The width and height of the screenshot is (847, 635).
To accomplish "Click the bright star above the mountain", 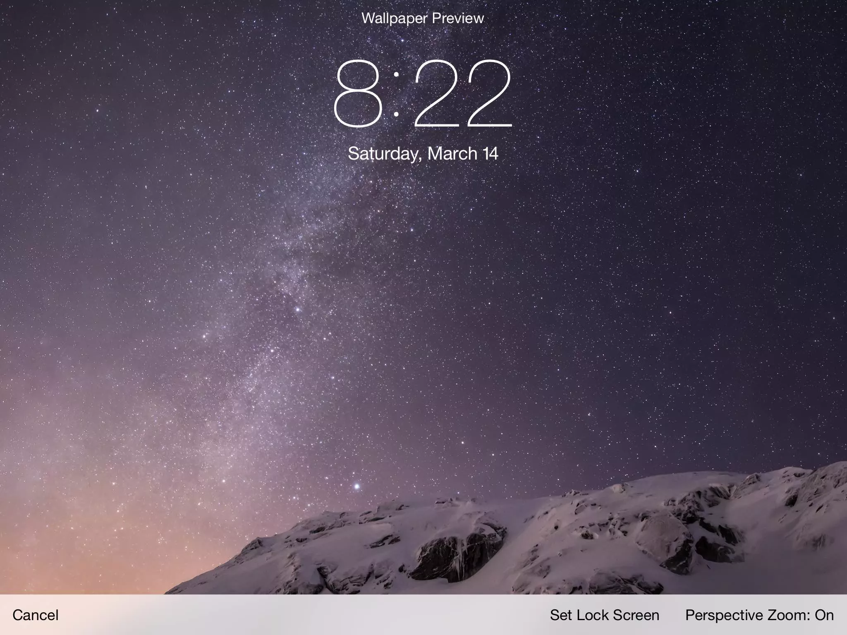I will pyautogui.click(x=357, y=487).
